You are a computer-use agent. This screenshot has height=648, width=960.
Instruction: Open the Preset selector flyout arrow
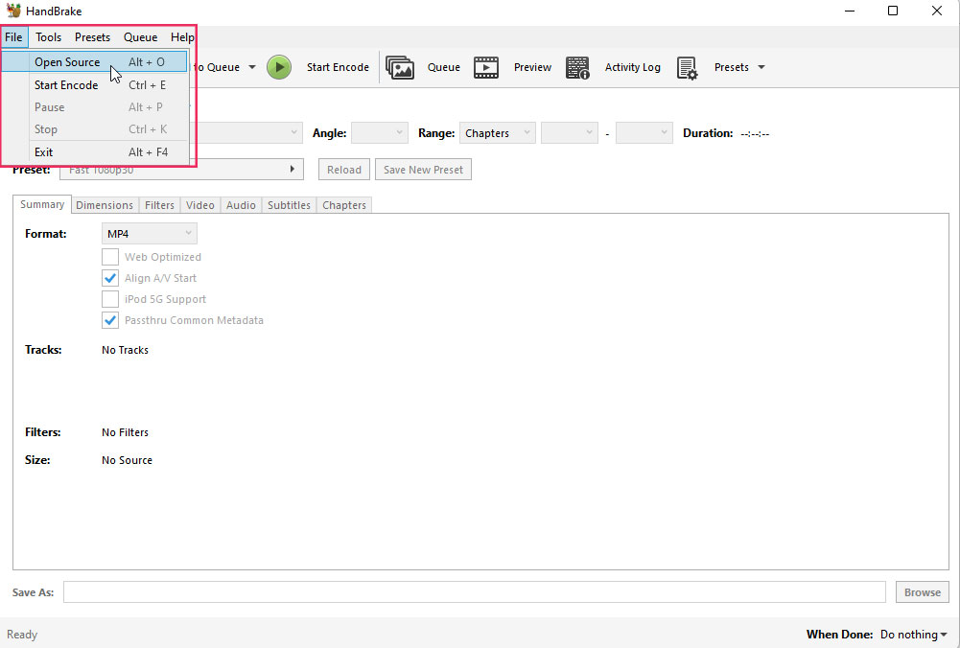coord(293,170)
